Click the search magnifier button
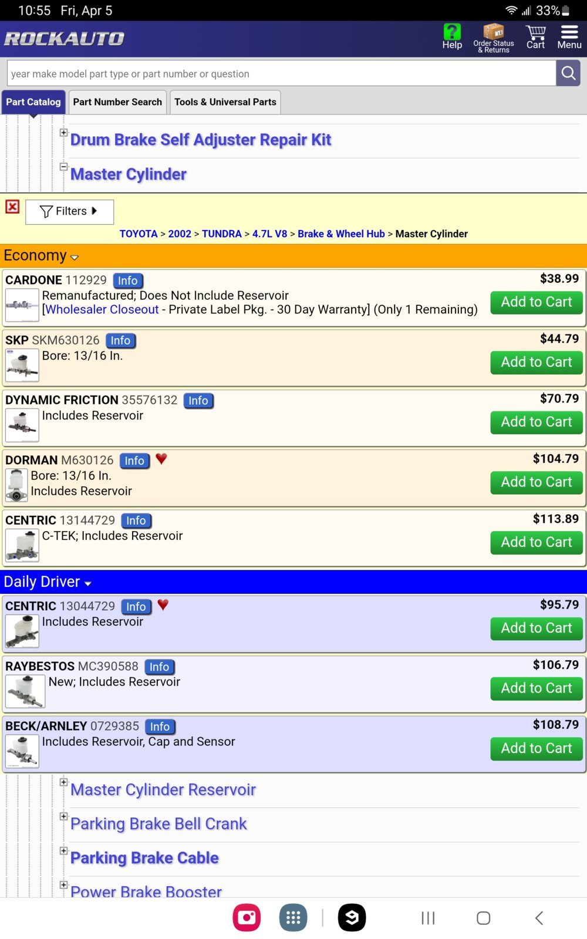The image size is (587, 939). click(568, 73)
